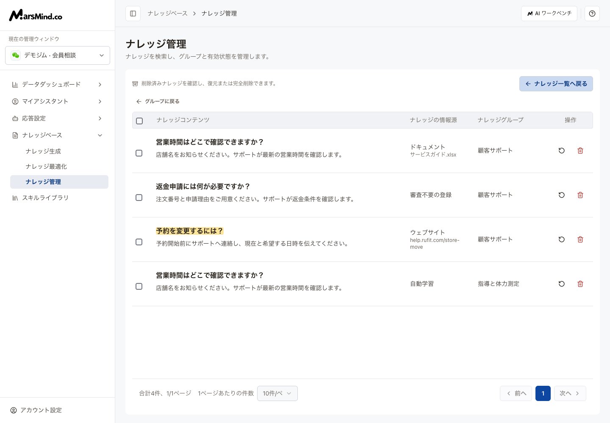Open アカウント設定 at the sidebar bottom
This screenshot has width=610, height=423.
tap(36, 410)
